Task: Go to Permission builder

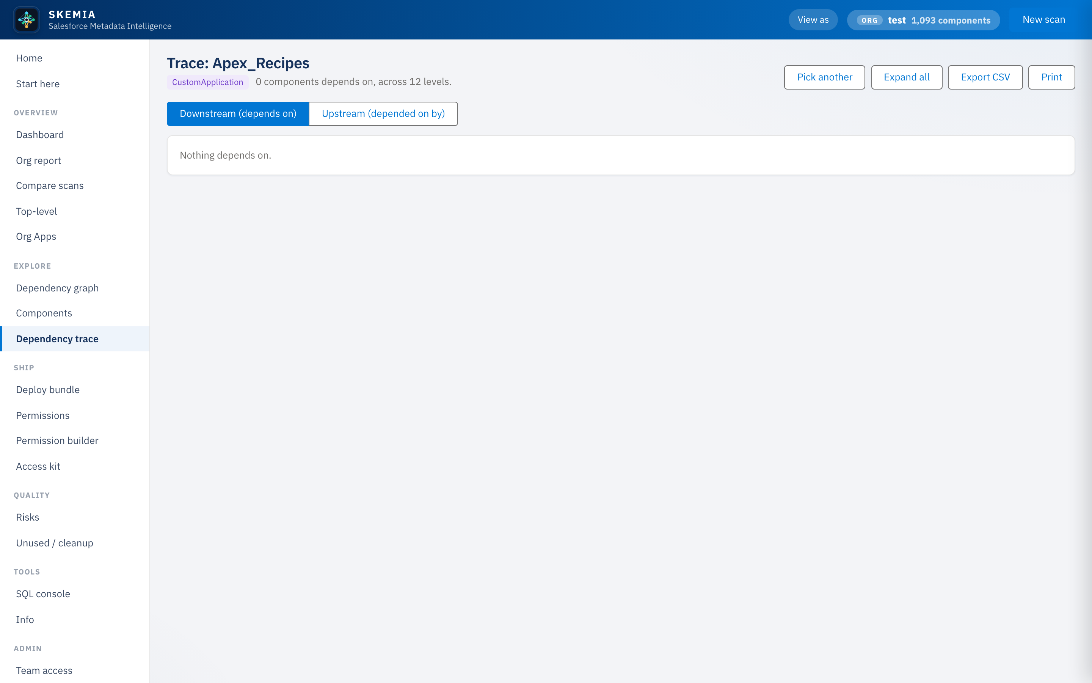Action: point(75,441)
